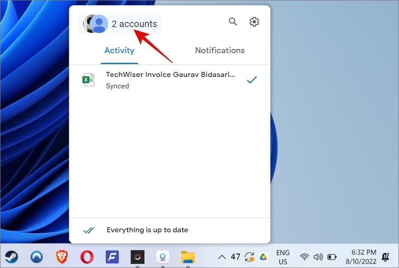Click the Excel file icon
The height and width of the screenshot is (268, 399).
(x=89, y=80)
